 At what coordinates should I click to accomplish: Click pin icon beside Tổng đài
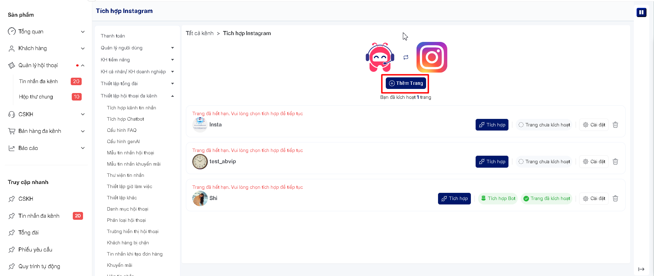(x=12, y=233)
